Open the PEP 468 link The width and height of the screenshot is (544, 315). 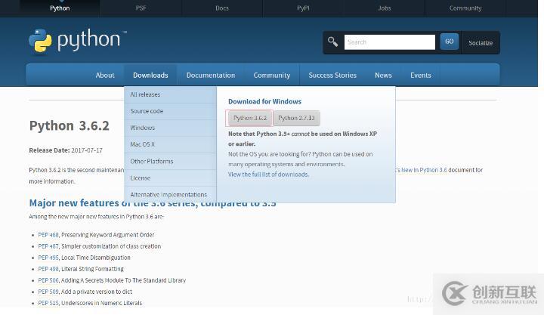click(x=48, y=235)
